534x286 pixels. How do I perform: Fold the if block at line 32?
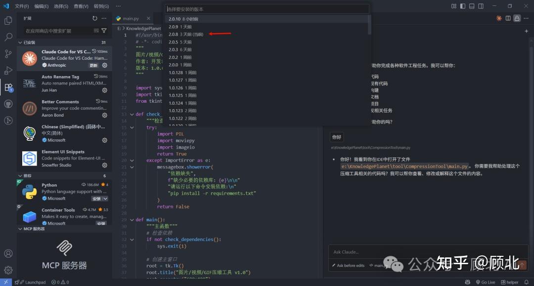coord(132,240)
